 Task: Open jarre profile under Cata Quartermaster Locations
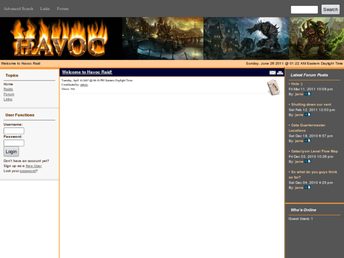pos(299,141)
